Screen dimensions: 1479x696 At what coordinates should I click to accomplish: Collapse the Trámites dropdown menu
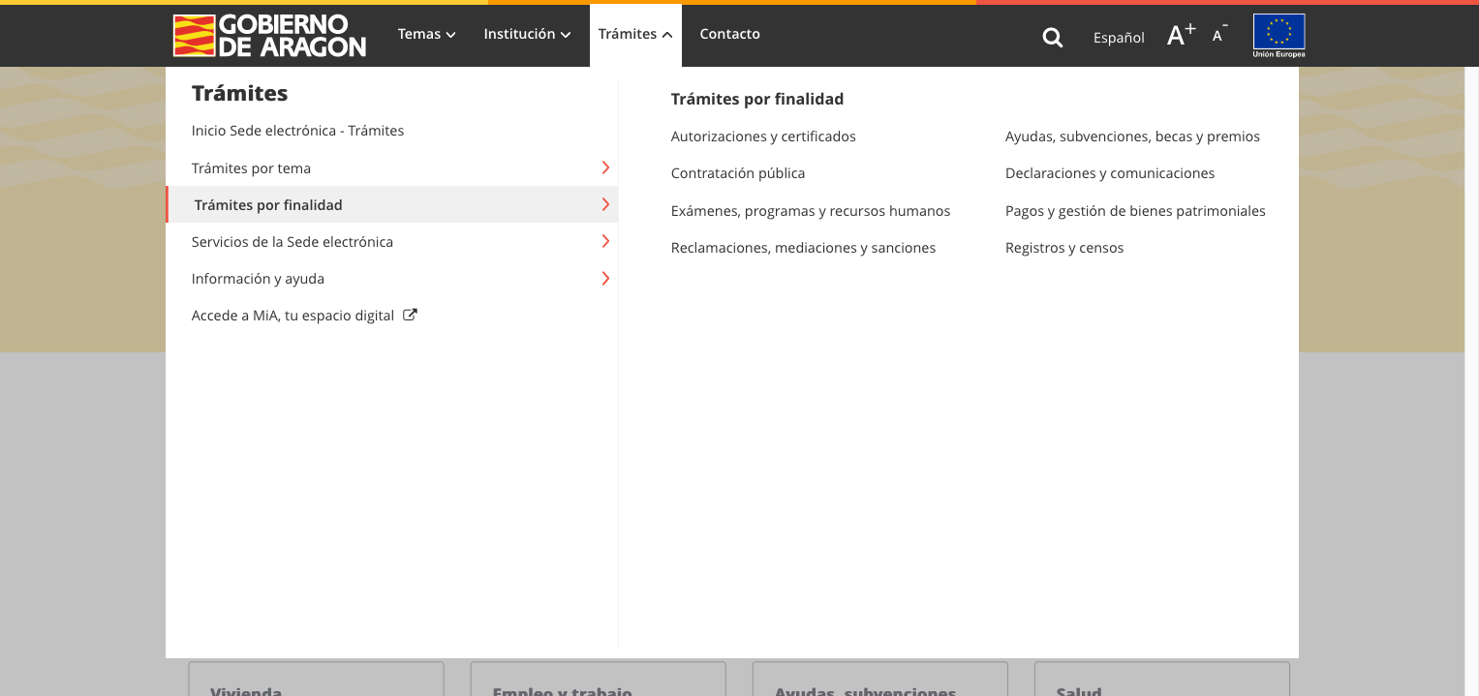point(635,35)
